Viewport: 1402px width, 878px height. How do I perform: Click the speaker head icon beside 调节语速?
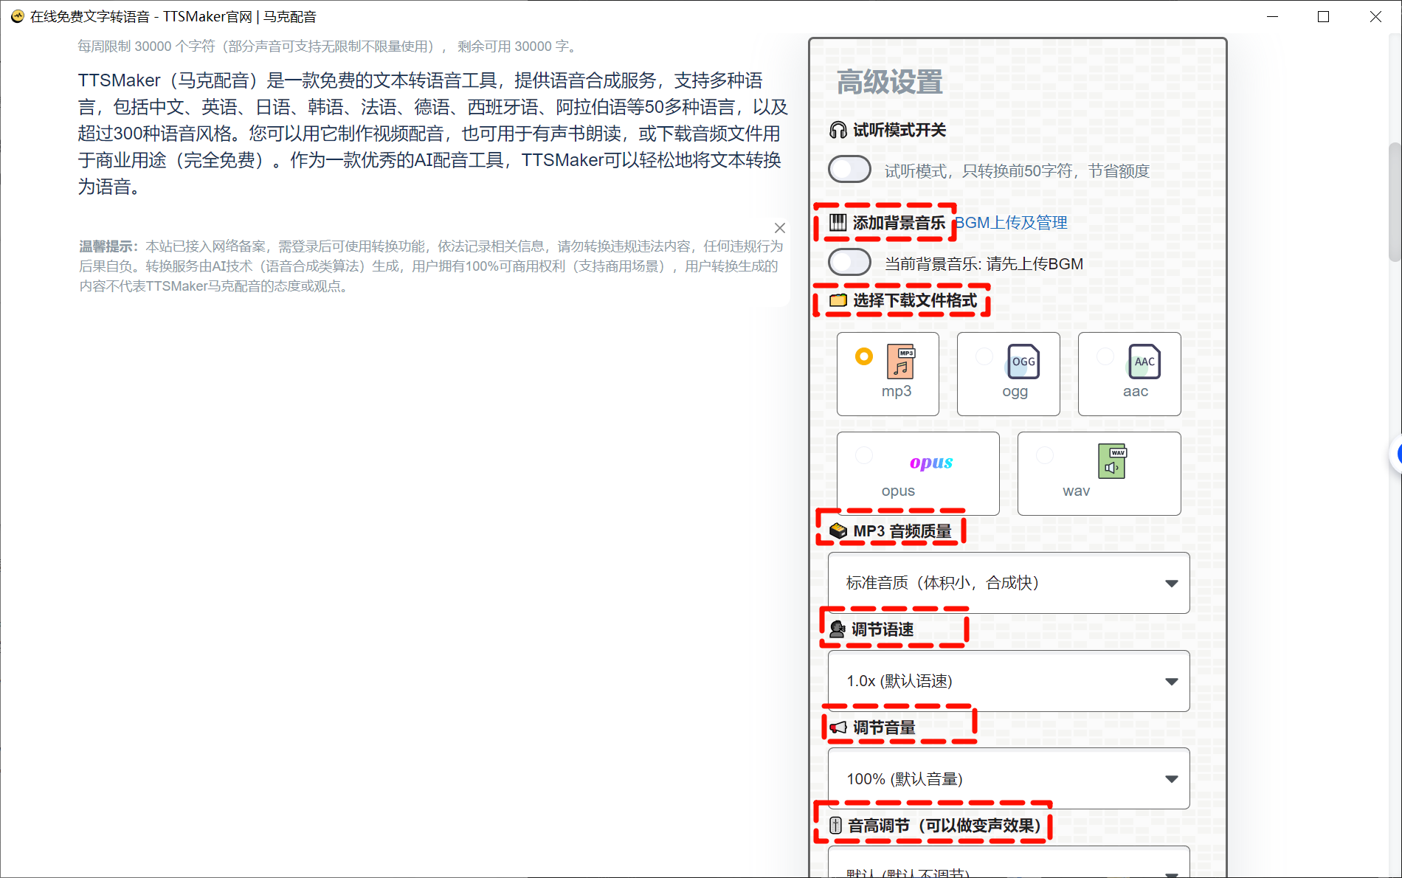tap(838, 629)
